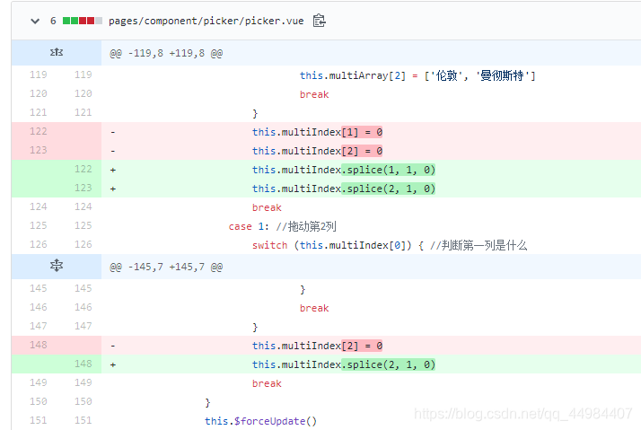Screen dimensions: 641x430
Task: Click new line number 149
Action: [83, 382]
